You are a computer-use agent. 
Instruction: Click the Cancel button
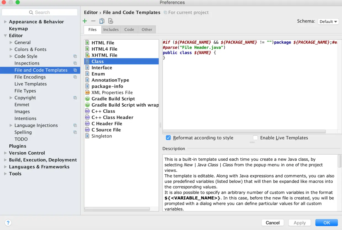tap(272, 223)
